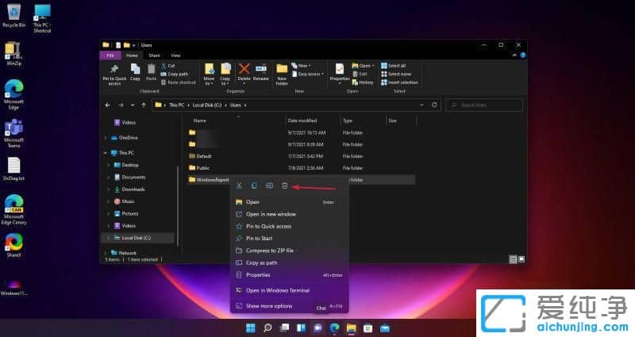Select the Public folder row
Screen dimensions: 635x337
(302, 168)
